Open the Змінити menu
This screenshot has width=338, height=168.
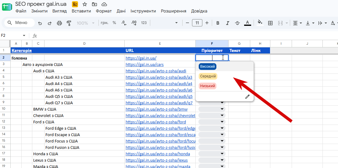[39, 11]
